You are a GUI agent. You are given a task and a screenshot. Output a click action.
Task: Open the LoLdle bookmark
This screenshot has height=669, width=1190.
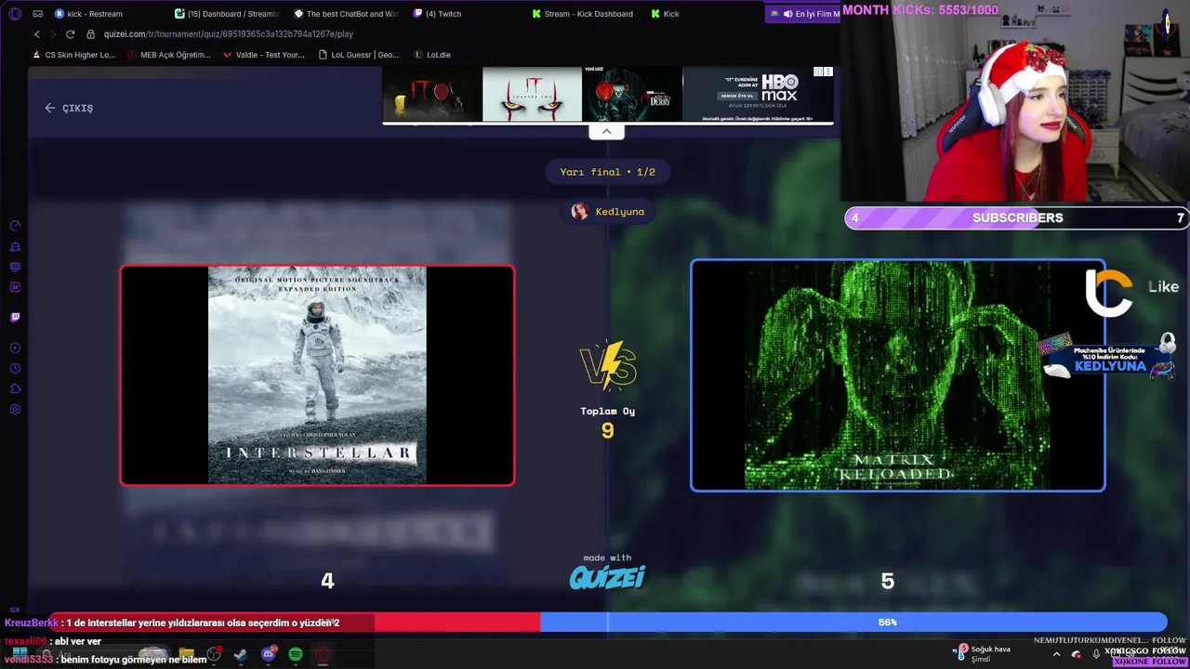point(432,55)
